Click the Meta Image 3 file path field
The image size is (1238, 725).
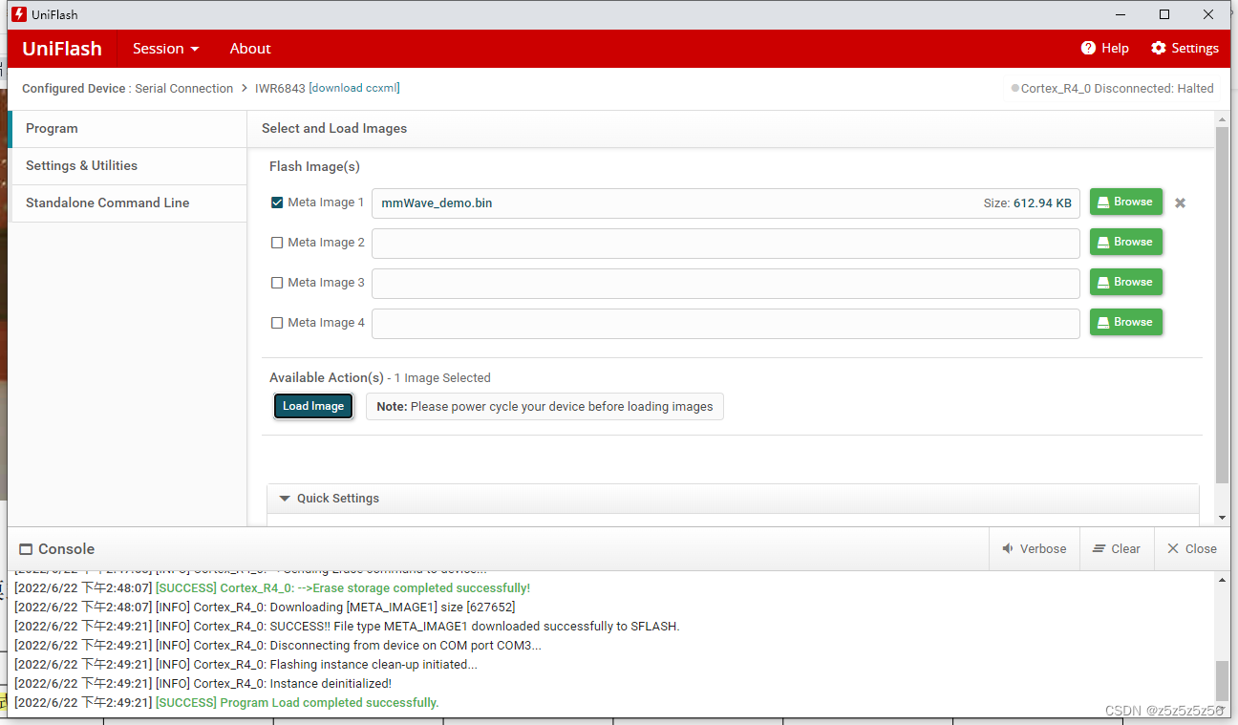726,284
